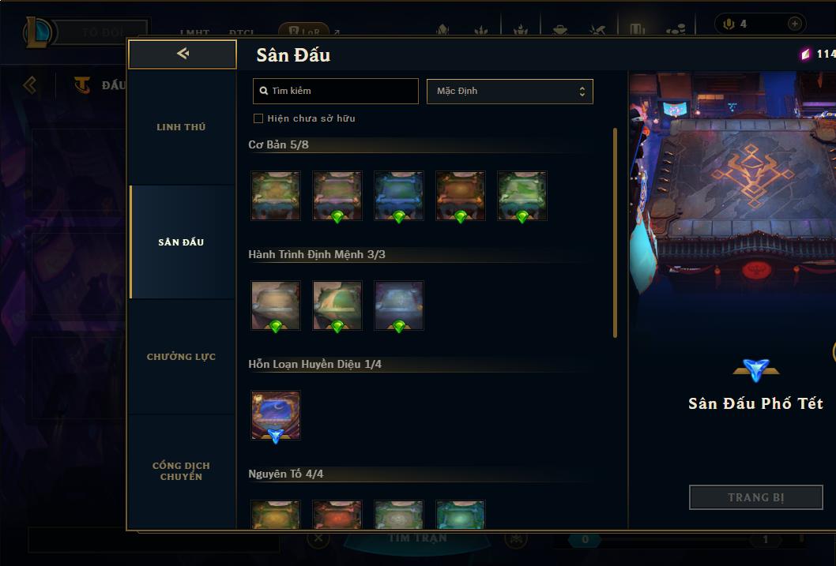Click the TFT logo icon beside ĐẤU
The height and width of the screenshot is (566, 836).
82,84
